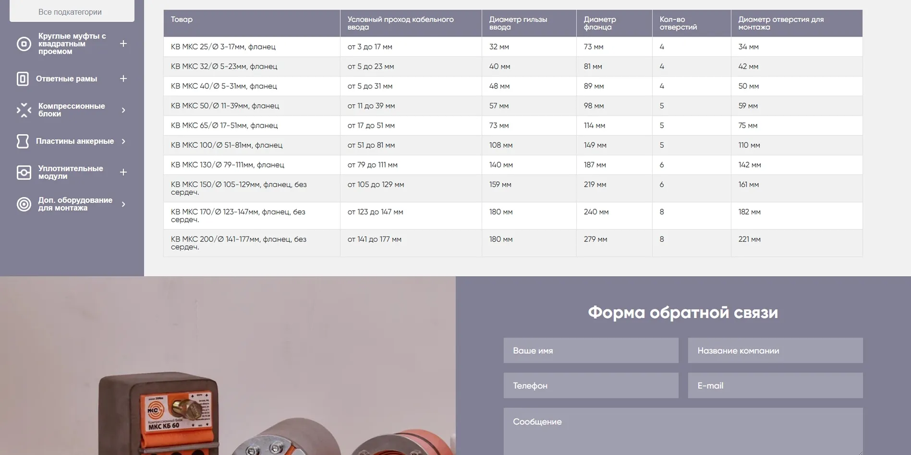This screenshot has height=455, width=911.
Task: Click flange diameter value 279 мм
Action: coord(595,239)
